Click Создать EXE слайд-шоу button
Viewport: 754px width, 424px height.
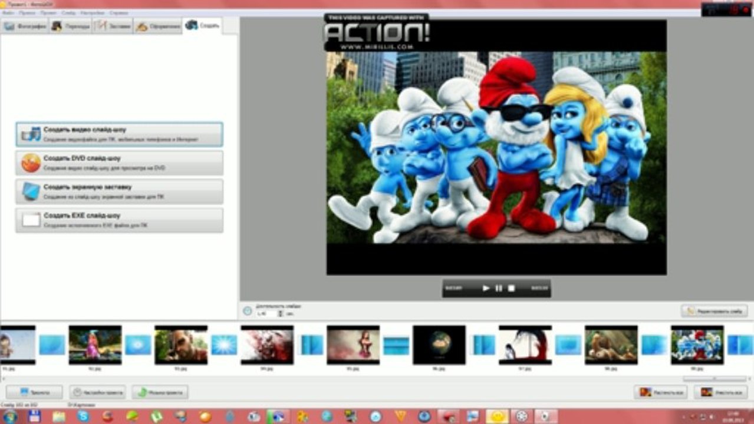point(119,220)
